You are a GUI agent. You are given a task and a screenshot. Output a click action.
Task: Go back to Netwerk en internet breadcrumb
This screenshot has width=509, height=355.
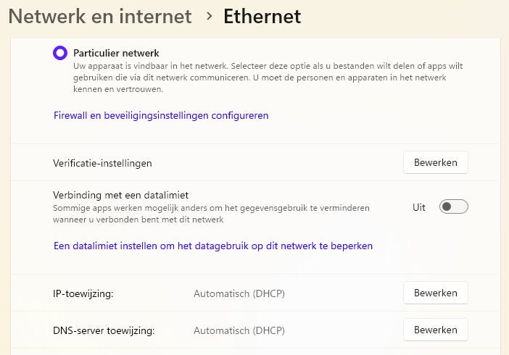[x=100, y=16]
